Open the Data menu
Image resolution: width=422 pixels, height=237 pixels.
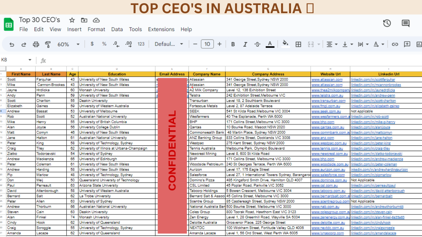pos(117,29)
